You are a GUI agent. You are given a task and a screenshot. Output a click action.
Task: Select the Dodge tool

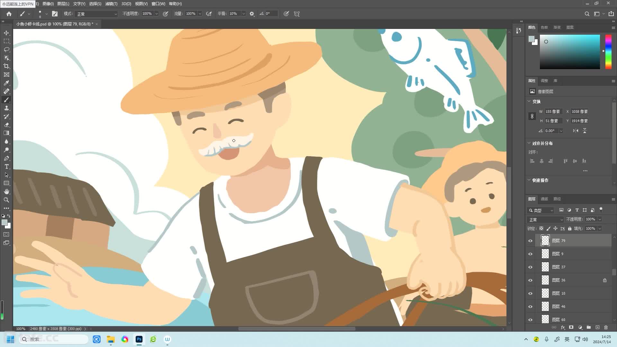(x=6, y=150)
